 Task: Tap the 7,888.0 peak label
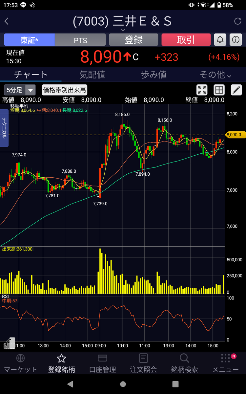click(x=69, y=171)
